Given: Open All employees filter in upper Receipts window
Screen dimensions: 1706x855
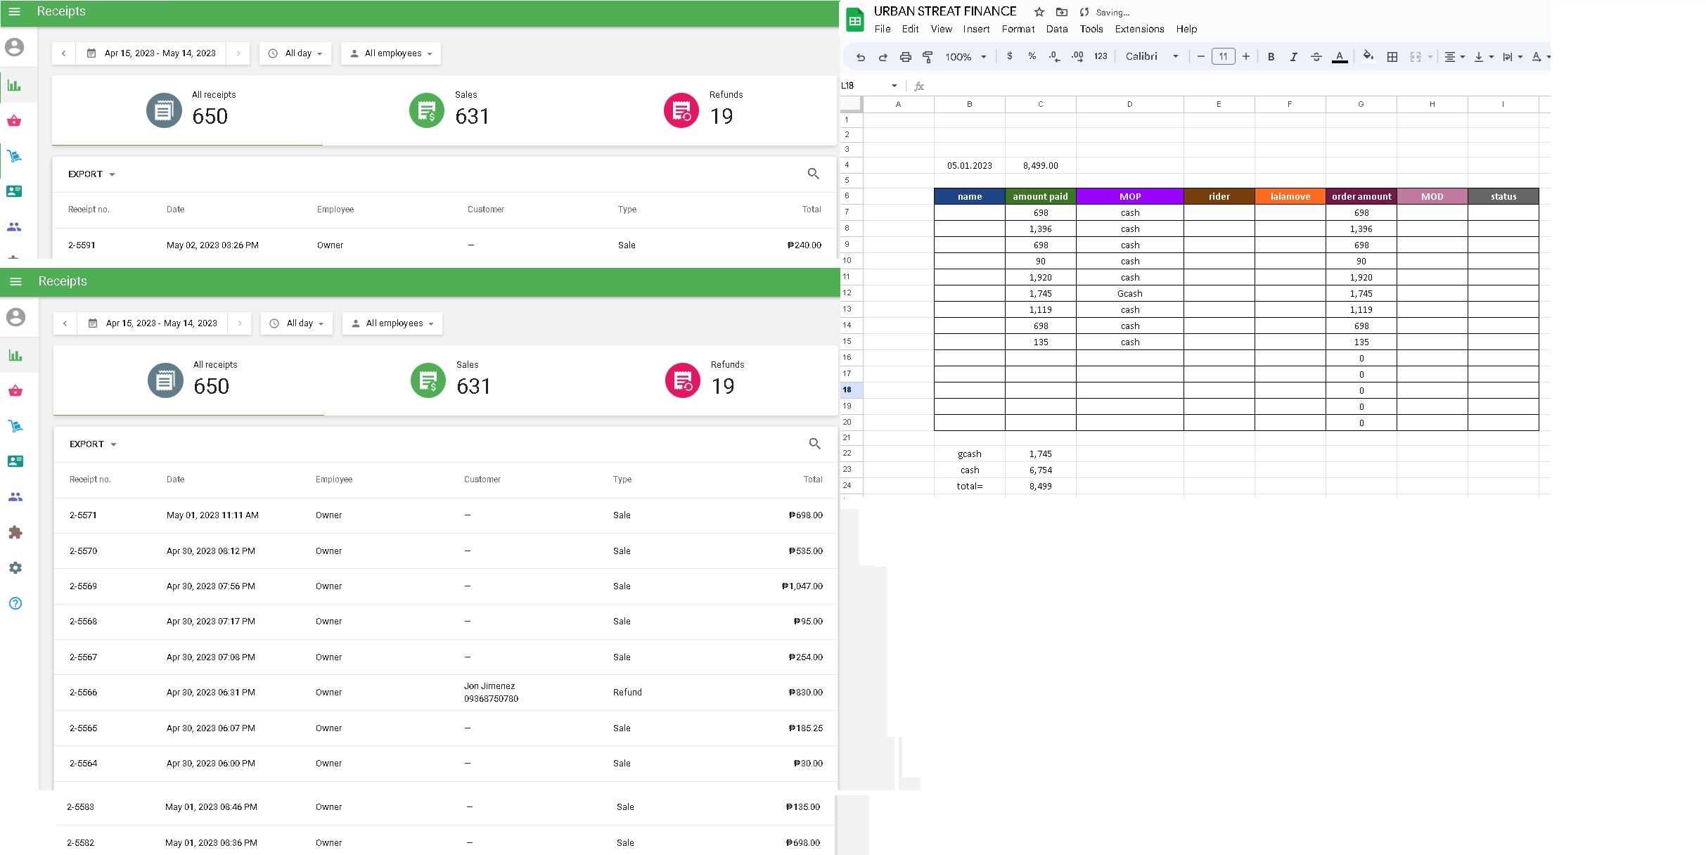Looking at the screenshot, I should point(391,53).
